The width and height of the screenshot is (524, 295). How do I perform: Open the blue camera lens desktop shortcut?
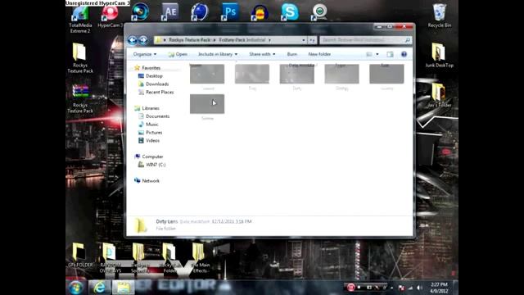tap(140, 12)
